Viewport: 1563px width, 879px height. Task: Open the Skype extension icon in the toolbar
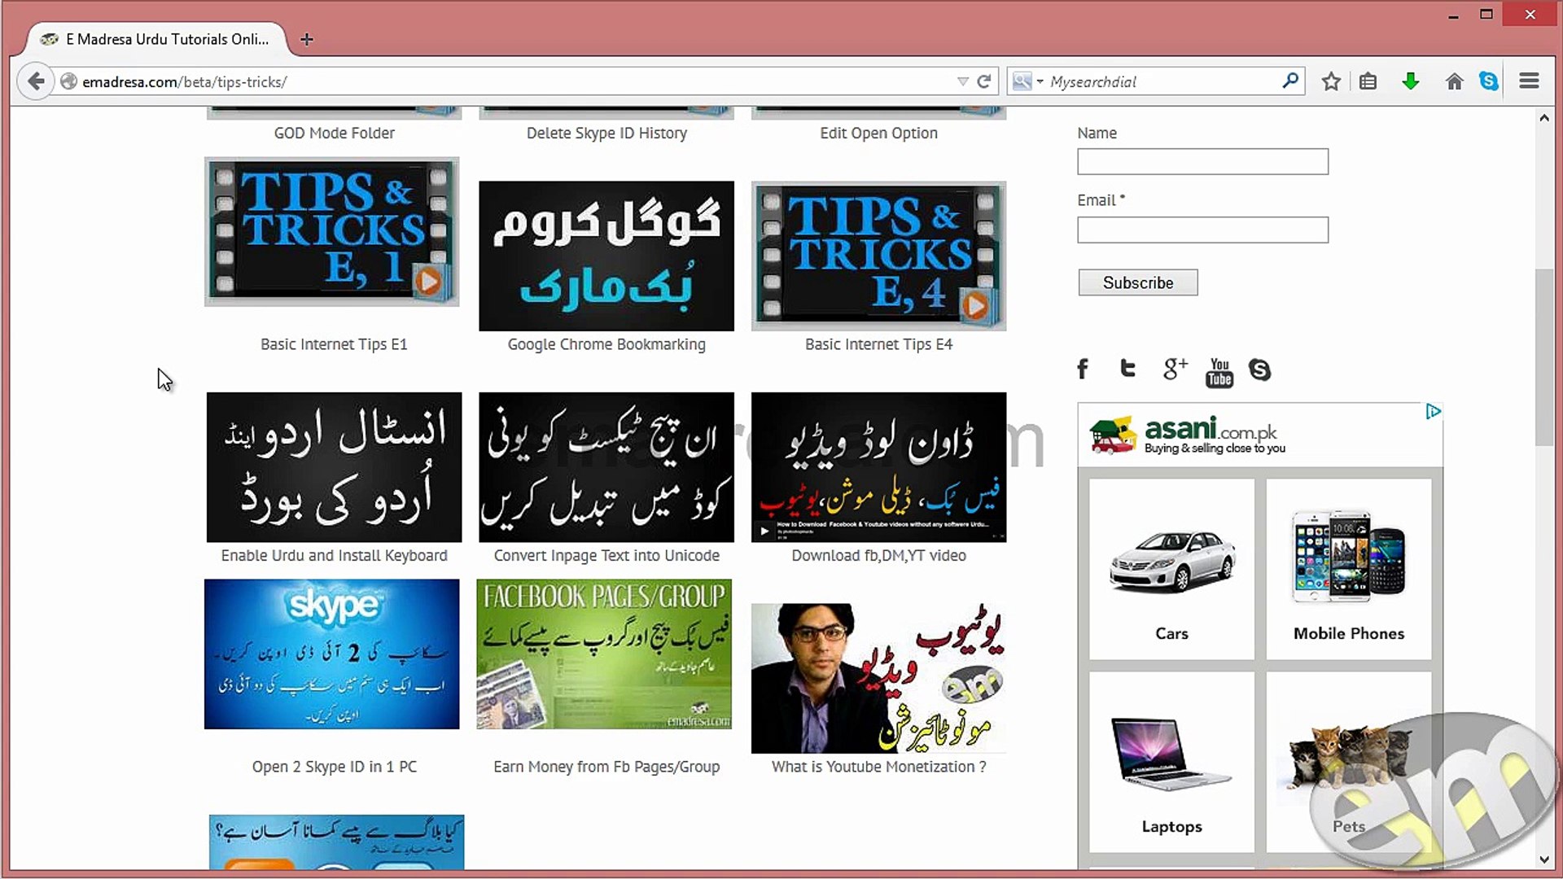1490,81
